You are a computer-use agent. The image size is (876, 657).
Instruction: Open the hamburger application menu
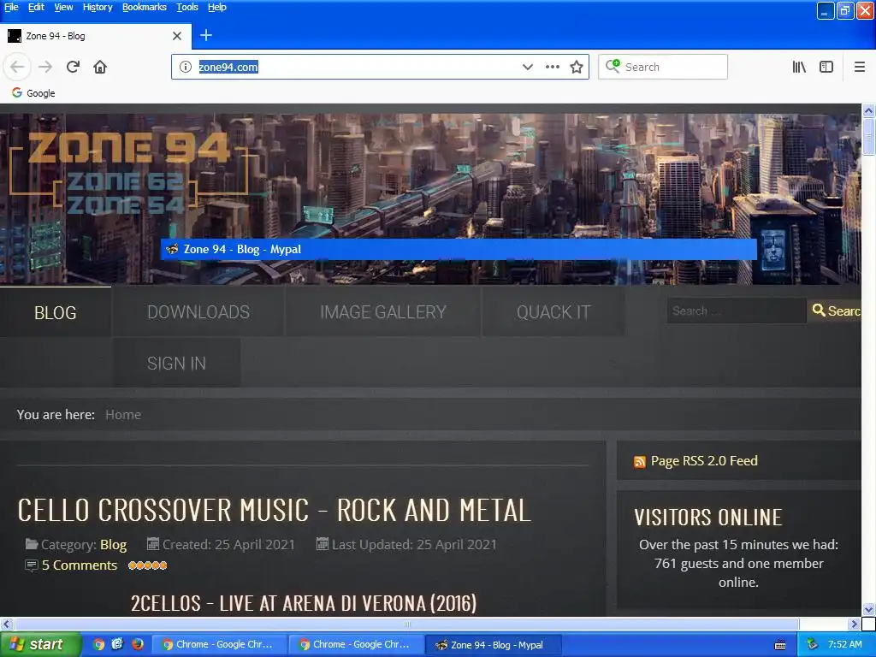click(860, 67)
